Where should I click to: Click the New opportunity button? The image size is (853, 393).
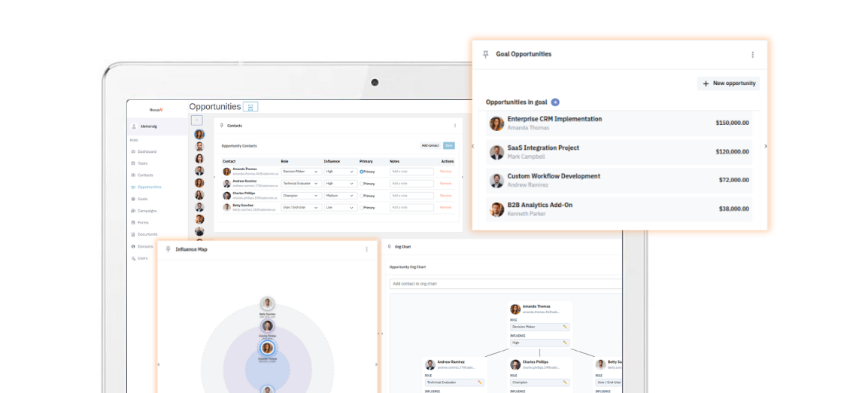click(728, 84)
